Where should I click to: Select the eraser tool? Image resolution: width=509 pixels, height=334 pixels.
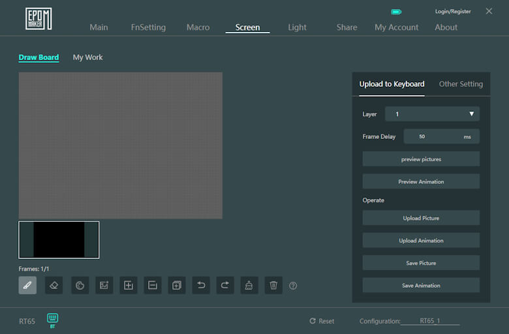(54, 285)
